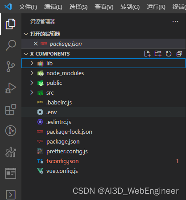186x200 pixels.
Task: Click the 打开的编辑器 section title
Action: coord(45,34)
